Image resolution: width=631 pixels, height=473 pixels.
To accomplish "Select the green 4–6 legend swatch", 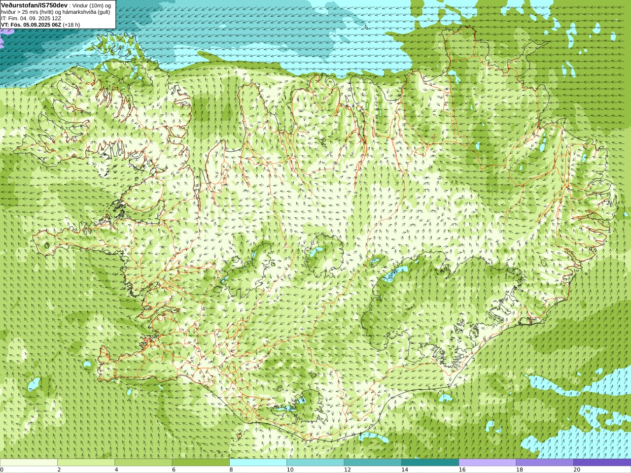I will click(x=143, y=463).
